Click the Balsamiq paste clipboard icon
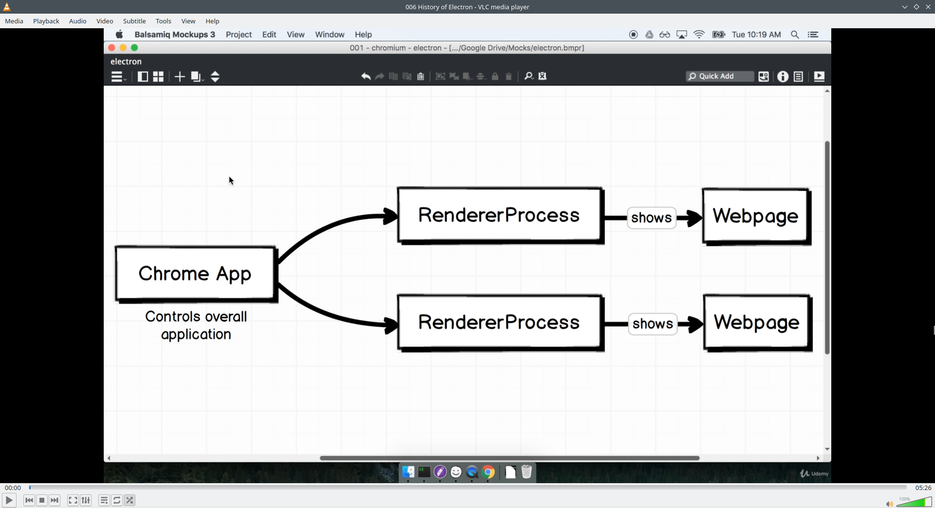The image size is (935, 508). coord(421,76)
